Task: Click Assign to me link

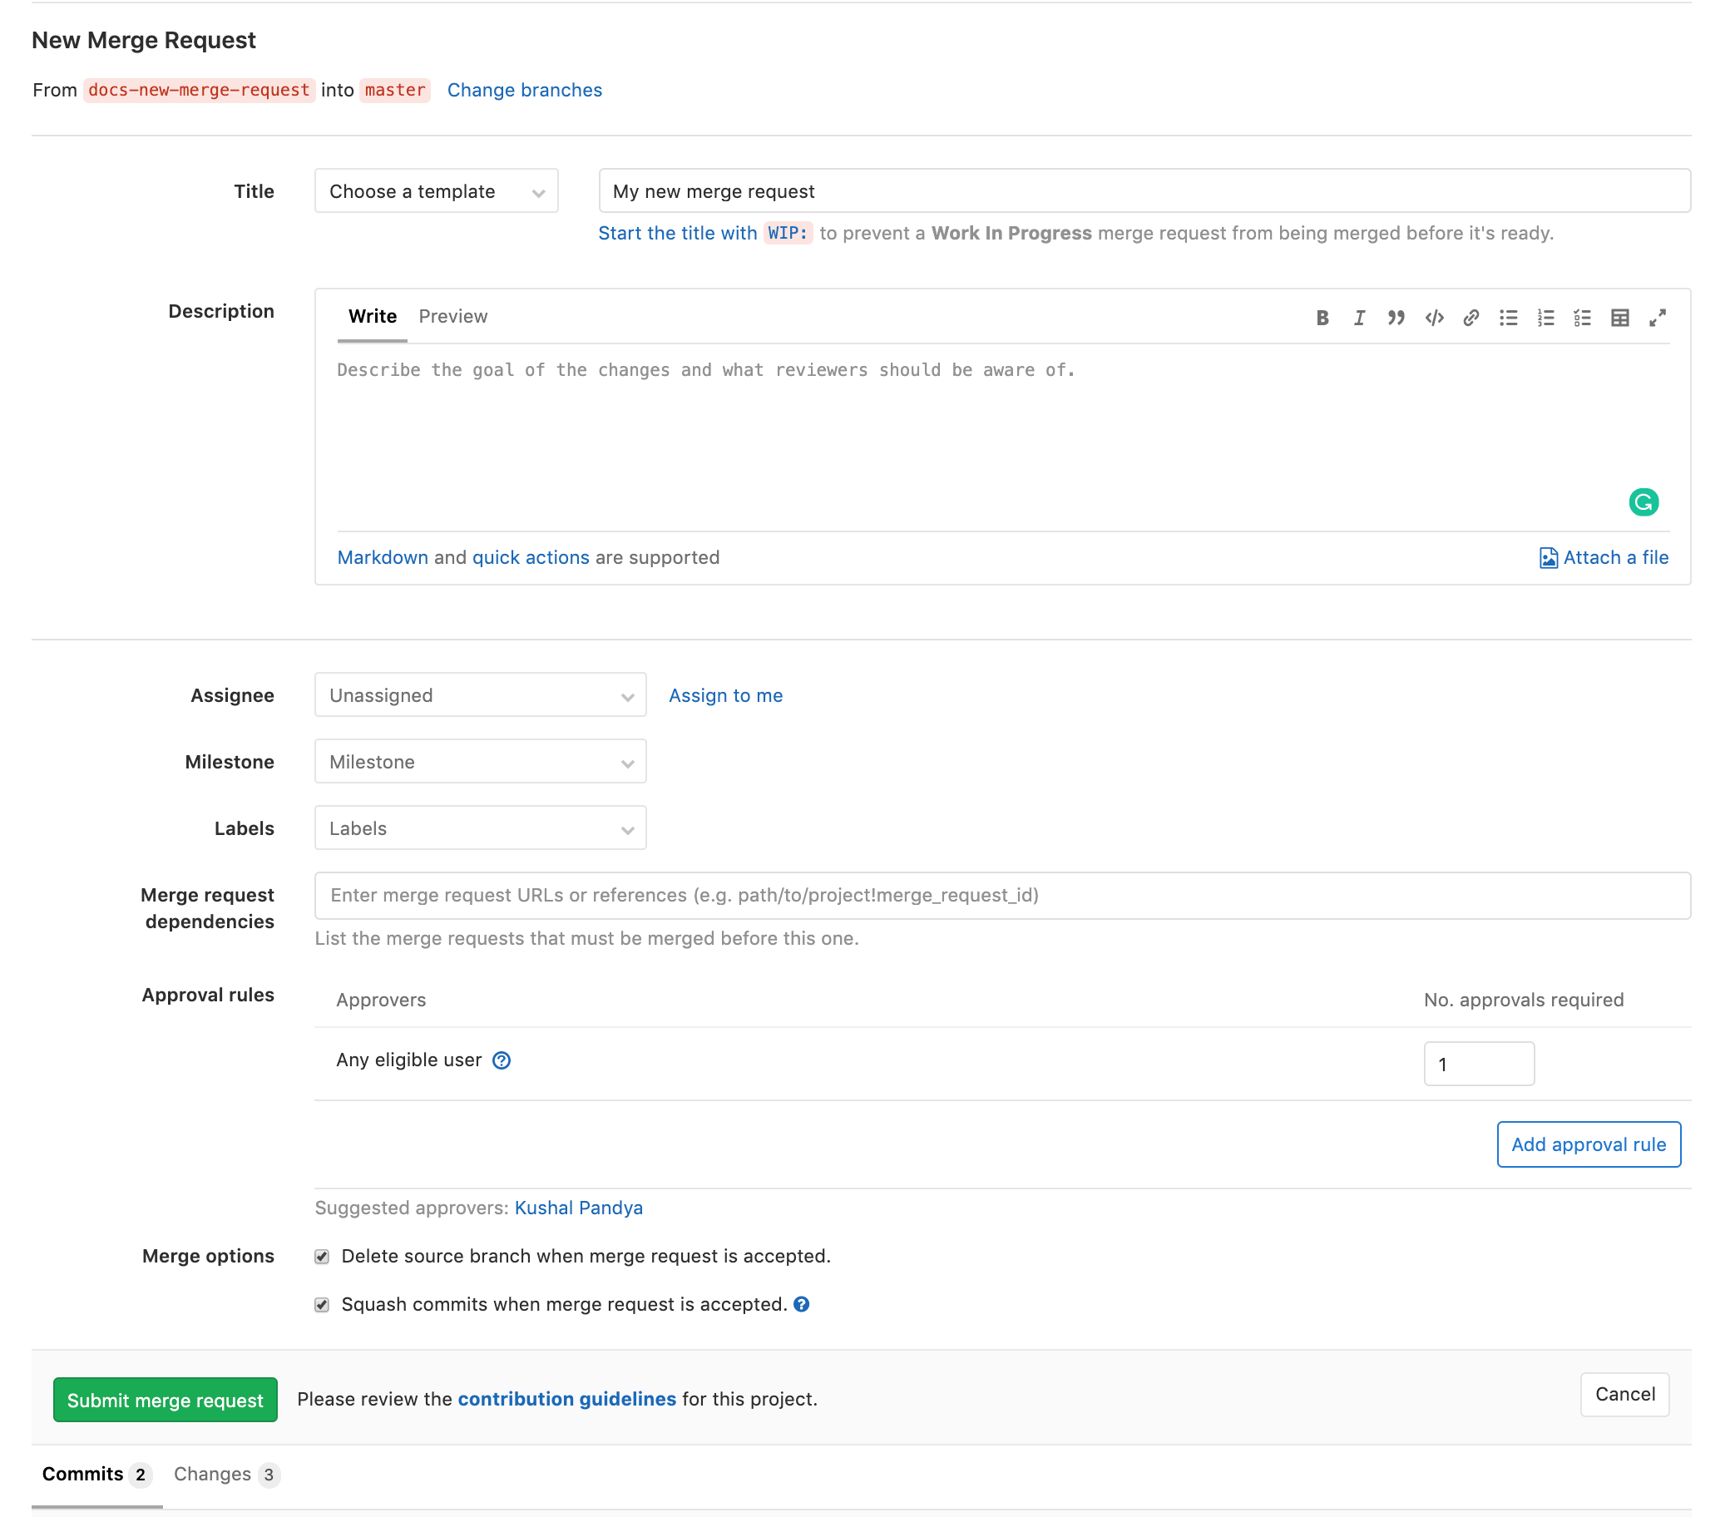Action: click(726, 694)
